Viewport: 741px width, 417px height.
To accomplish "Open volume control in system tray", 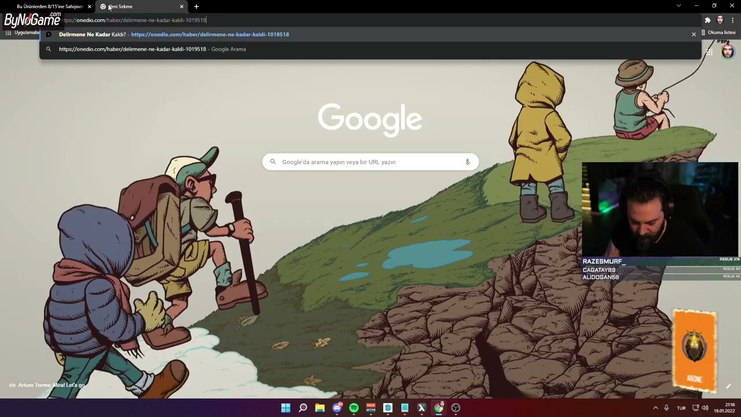I will (x=705, y=408).
